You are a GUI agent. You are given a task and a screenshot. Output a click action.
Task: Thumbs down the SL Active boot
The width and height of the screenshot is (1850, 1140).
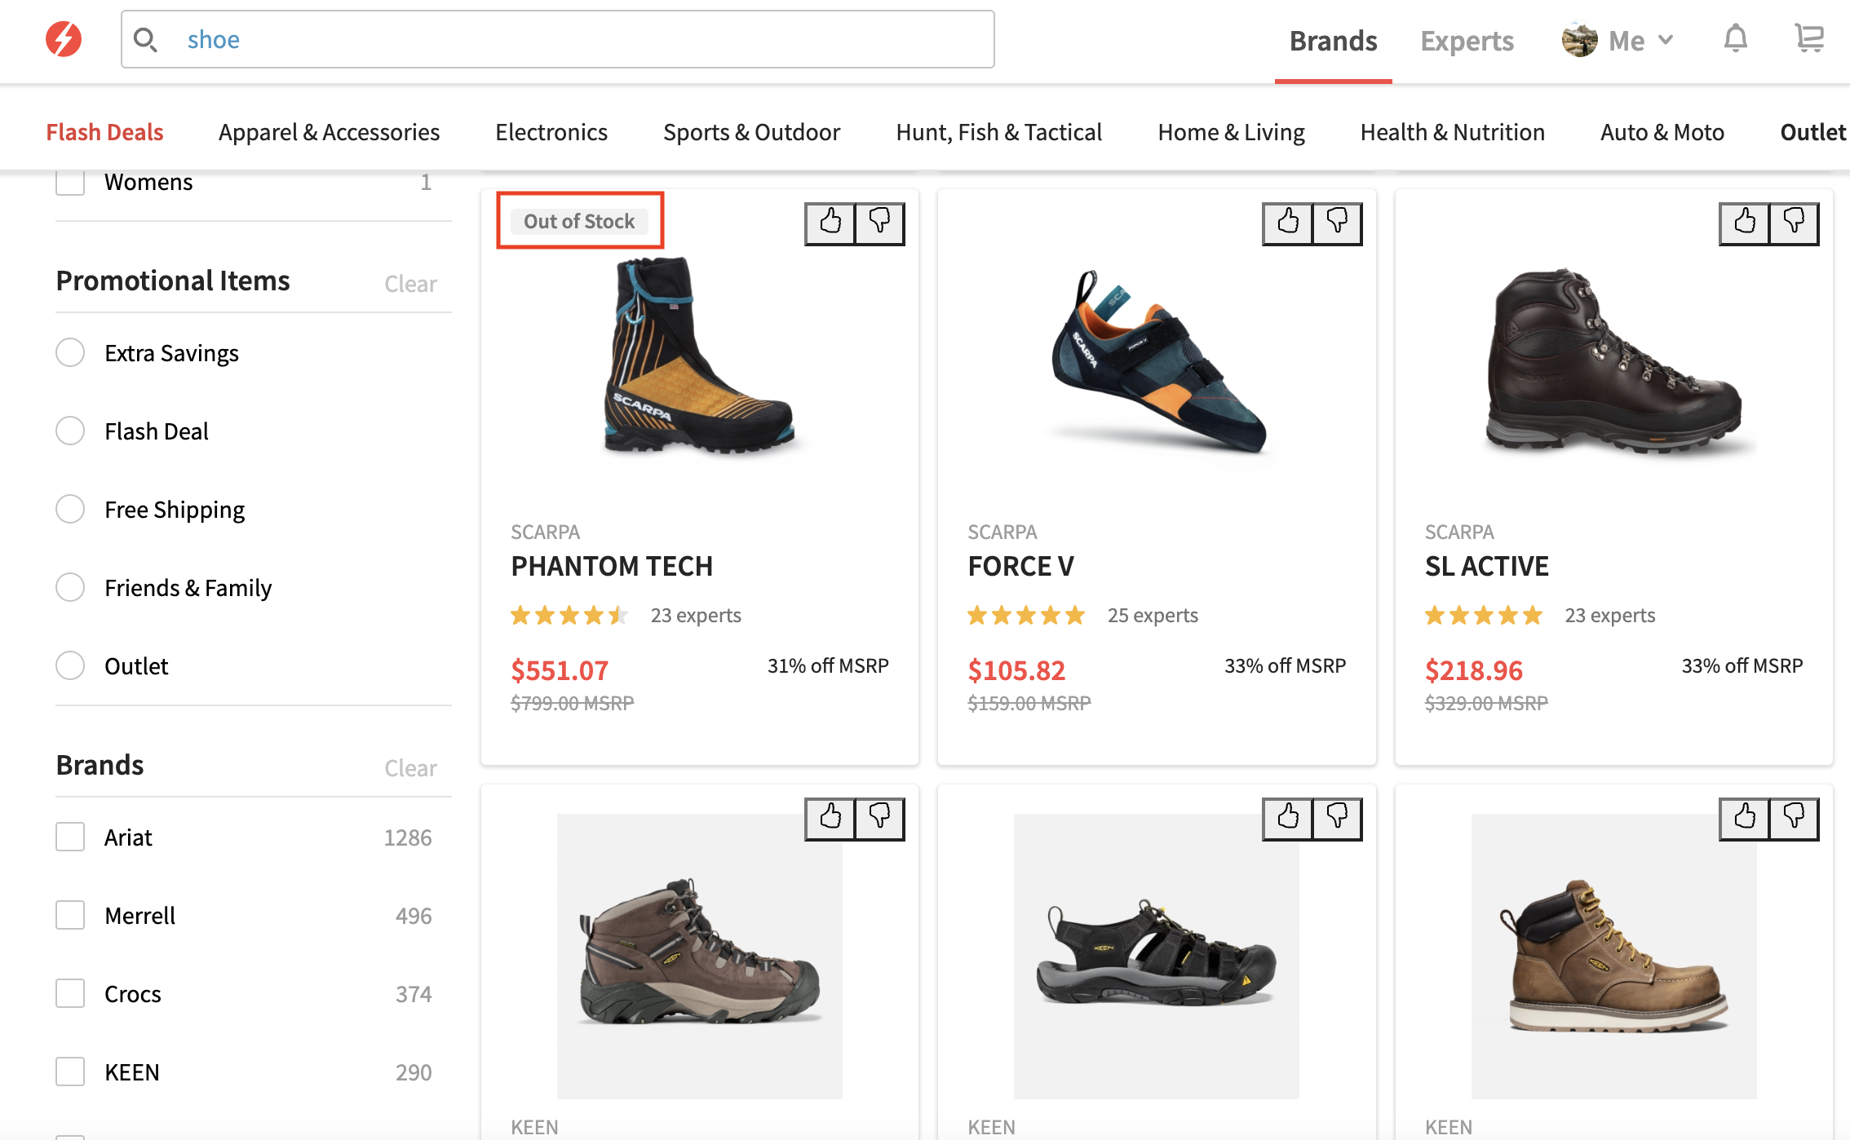[x=1795, y=223]
